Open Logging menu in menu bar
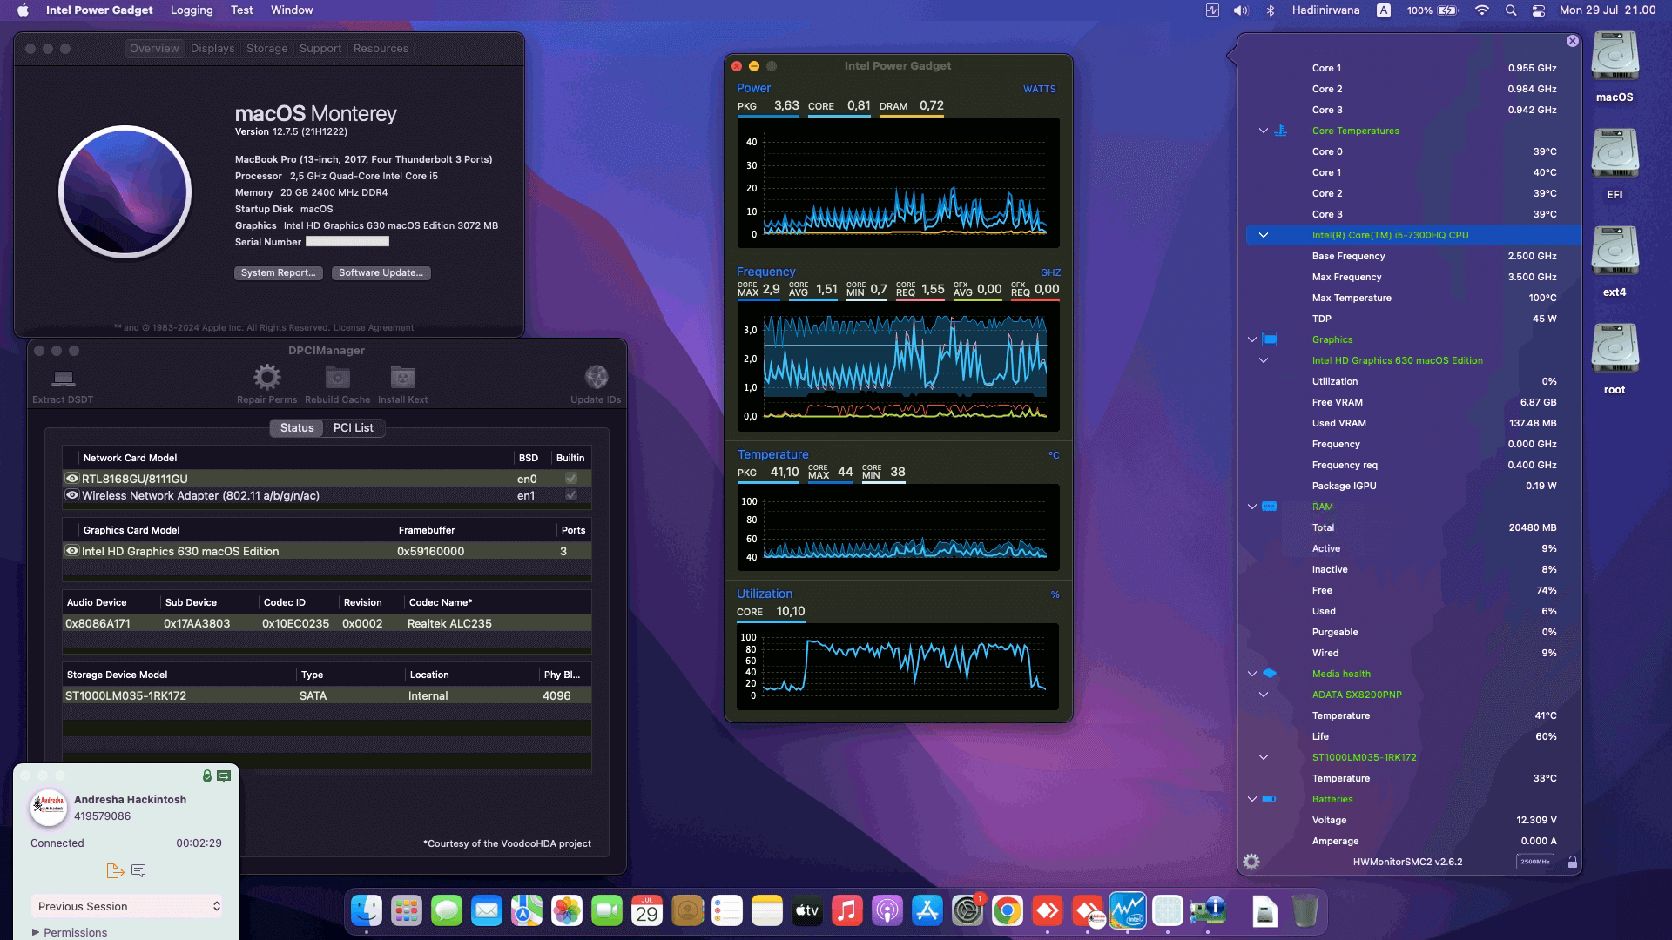The width and height of the screenshot is (1672, 940). [x=192, y=10]
